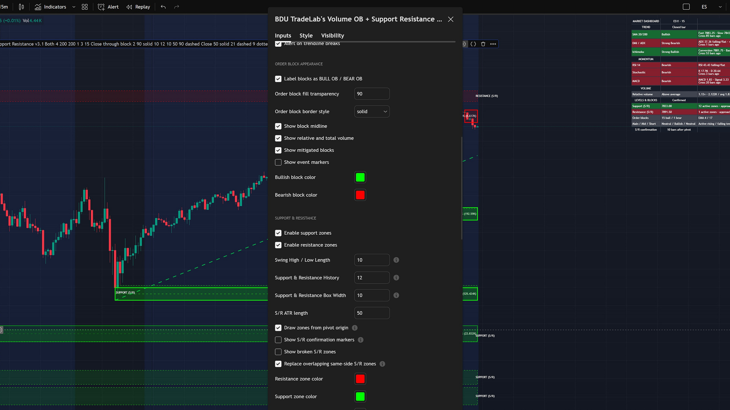This screenshot has height=410, width=730.
Task: Switch to the Style tab
Action: [x=306, y=36]
